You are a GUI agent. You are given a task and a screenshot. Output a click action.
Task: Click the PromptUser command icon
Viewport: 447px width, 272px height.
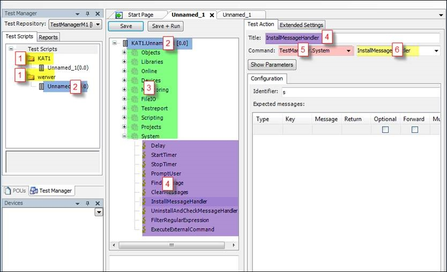pos(144,173)
